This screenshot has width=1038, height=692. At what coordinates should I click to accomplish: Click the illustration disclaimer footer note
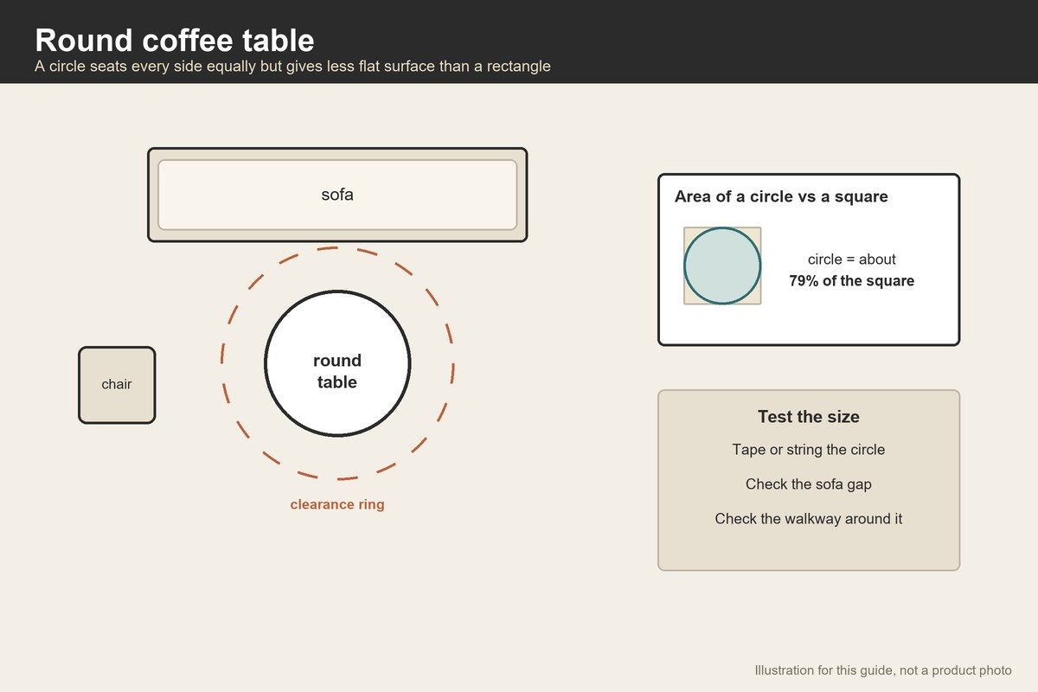[883, 670]
